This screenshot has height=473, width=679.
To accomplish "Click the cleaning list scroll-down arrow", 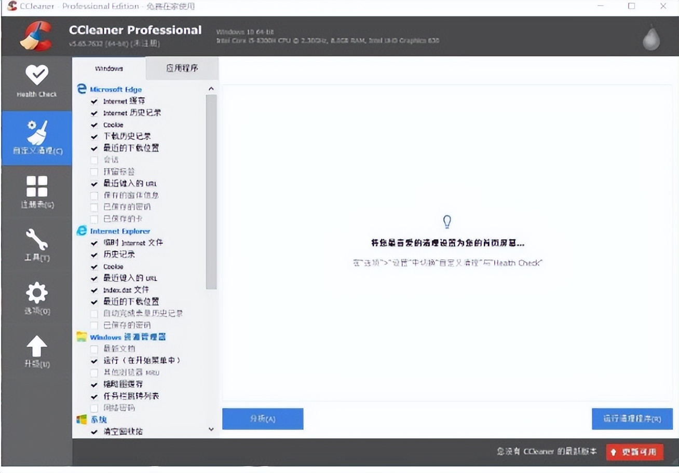I will pos(211,429).
